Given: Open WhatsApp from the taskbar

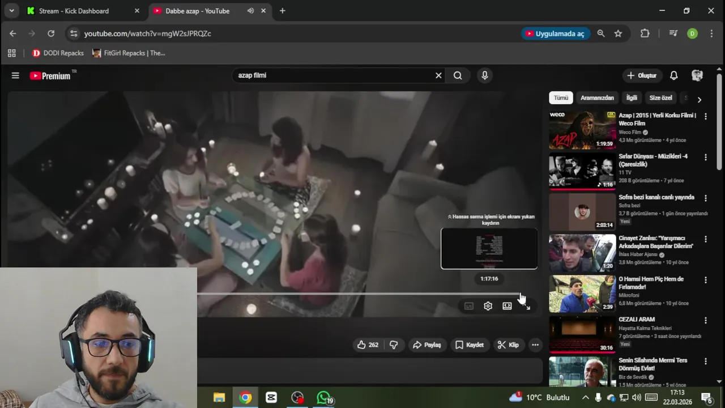Looking at the screenshot, I should pyautogui.click(x=324, y=398).
